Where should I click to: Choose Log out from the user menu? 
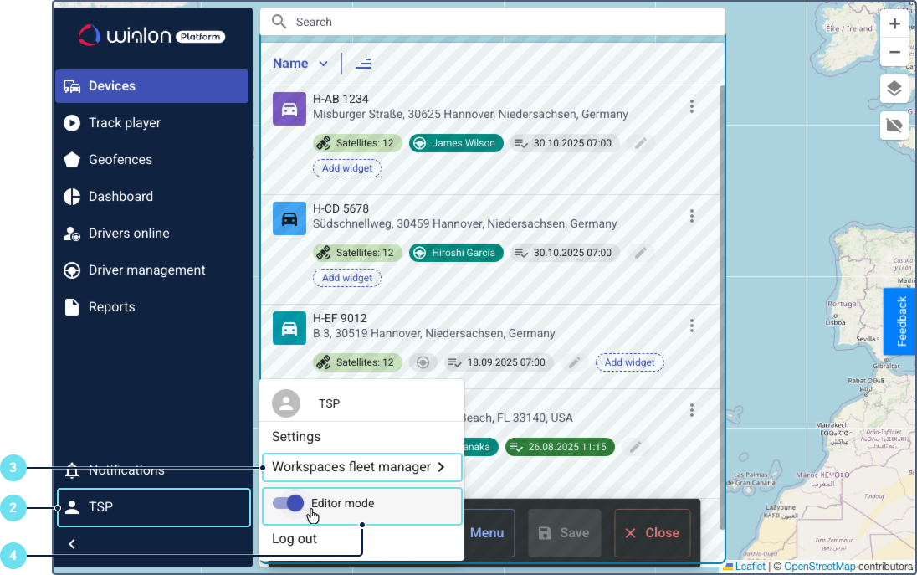295,539
